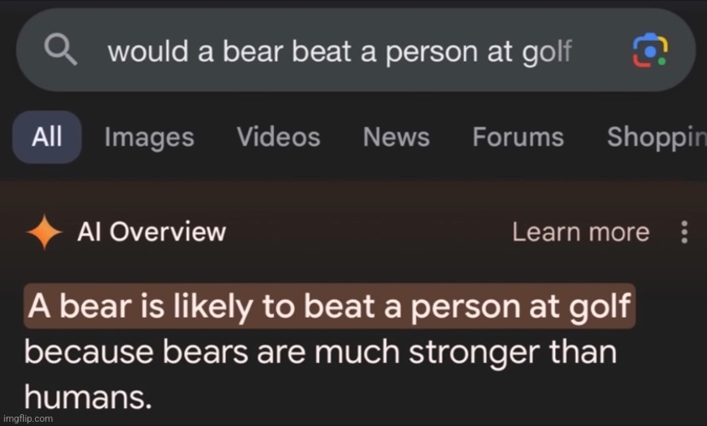Viewport: 707px width, 426px height.
Task: Select the All results tab
Action: [x=47, y=137]
